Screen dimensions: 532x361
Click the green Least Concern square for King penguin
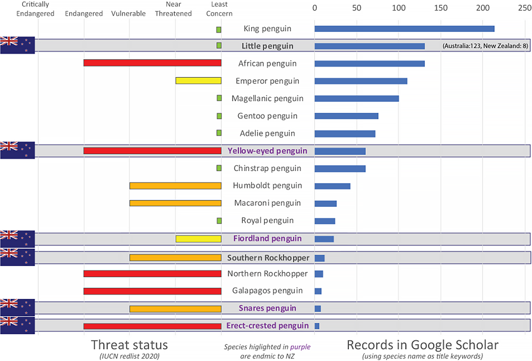pos(219,30)
